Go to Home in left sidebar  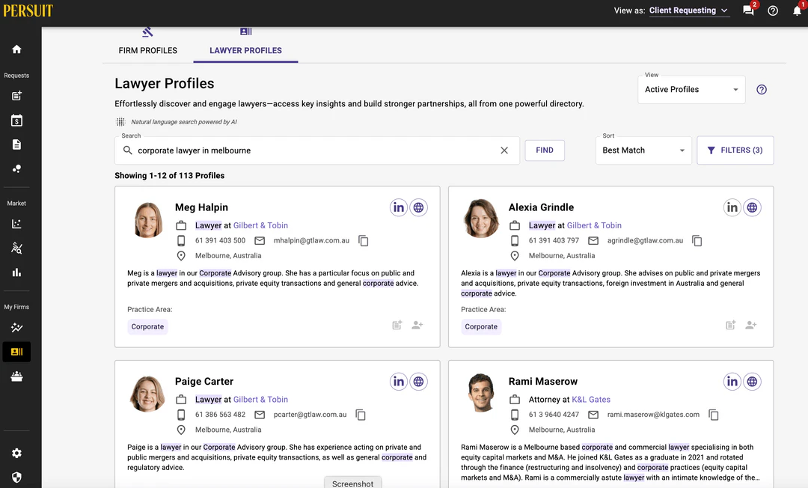pos(16,49)
